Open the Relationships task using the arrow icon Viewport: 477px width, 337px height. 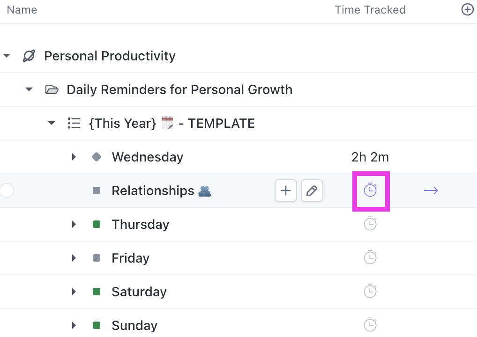coord(431,190)
